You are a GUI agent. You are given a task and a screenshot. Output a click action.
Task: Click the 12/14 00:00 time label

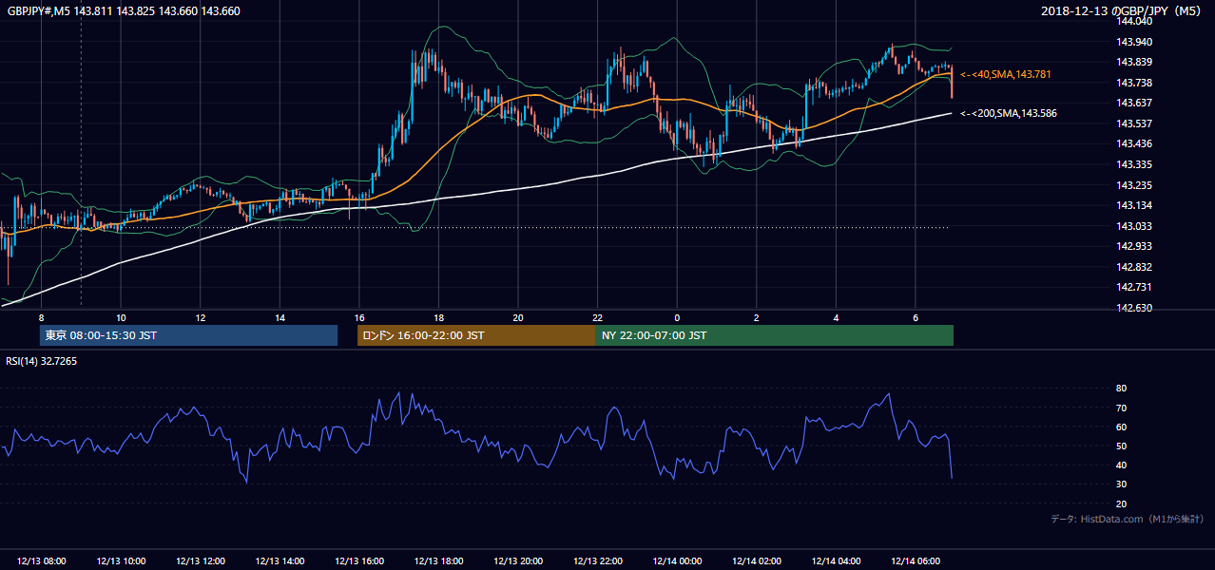pos(677,561)
